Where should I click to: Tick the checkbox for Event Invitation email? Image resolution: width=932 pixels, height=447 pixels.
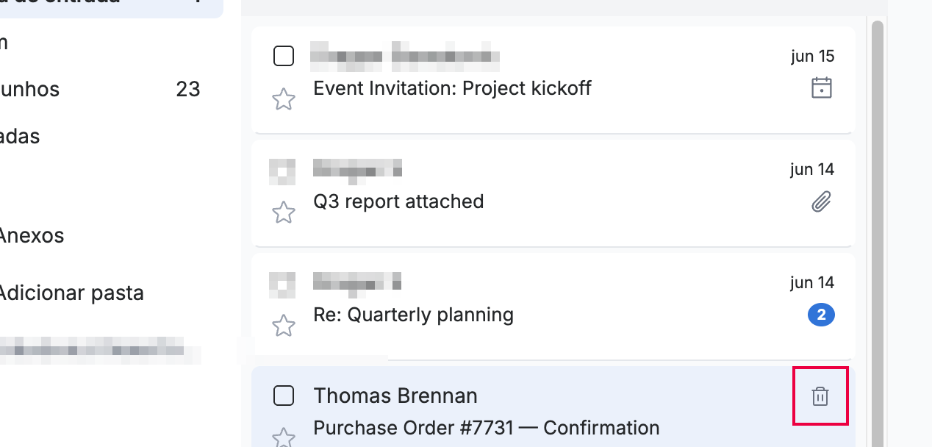tap(284, 56)
